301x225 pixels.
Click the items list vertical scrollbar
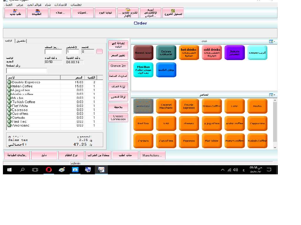(275, 124)
